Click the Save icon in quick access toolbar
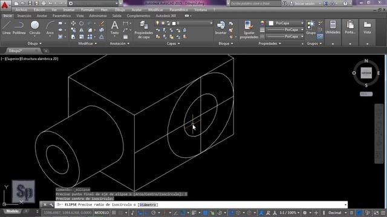 click(30, 4)
